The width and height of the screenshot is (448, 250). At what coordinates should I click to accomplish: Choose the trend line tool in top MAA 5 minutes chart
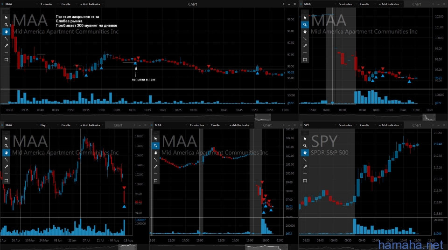tap(305, 39)
